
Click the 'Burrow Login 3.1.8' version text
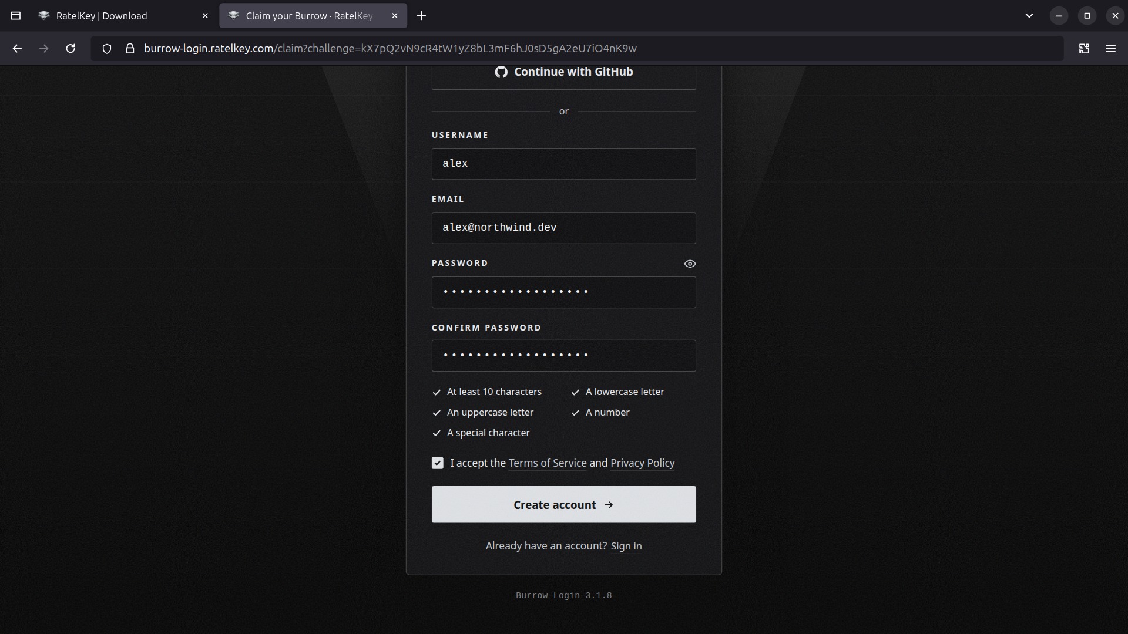[x=563, y=596]
